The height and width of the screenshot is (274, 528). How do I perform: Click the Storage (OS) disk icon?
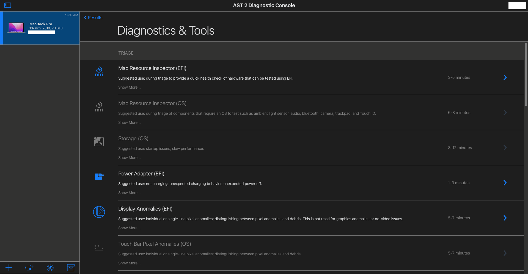pyautogui.click(x=99, y=141)
